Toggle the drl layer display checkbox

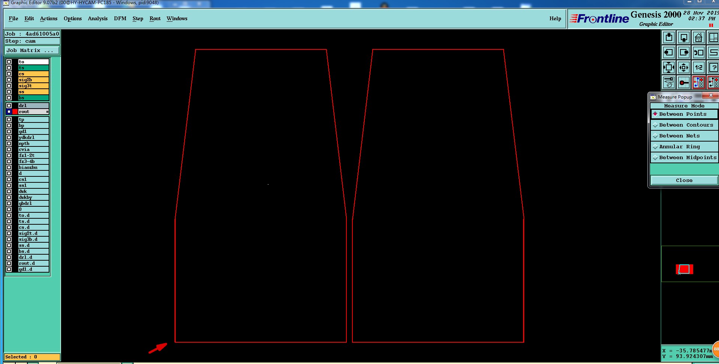click(x=9, y=106)
